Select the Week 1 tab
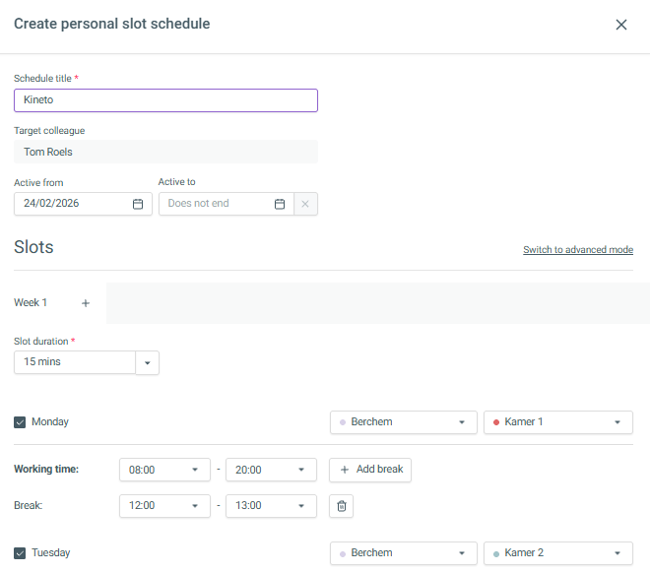The image size is (650, 573). [x=31, y=303]
